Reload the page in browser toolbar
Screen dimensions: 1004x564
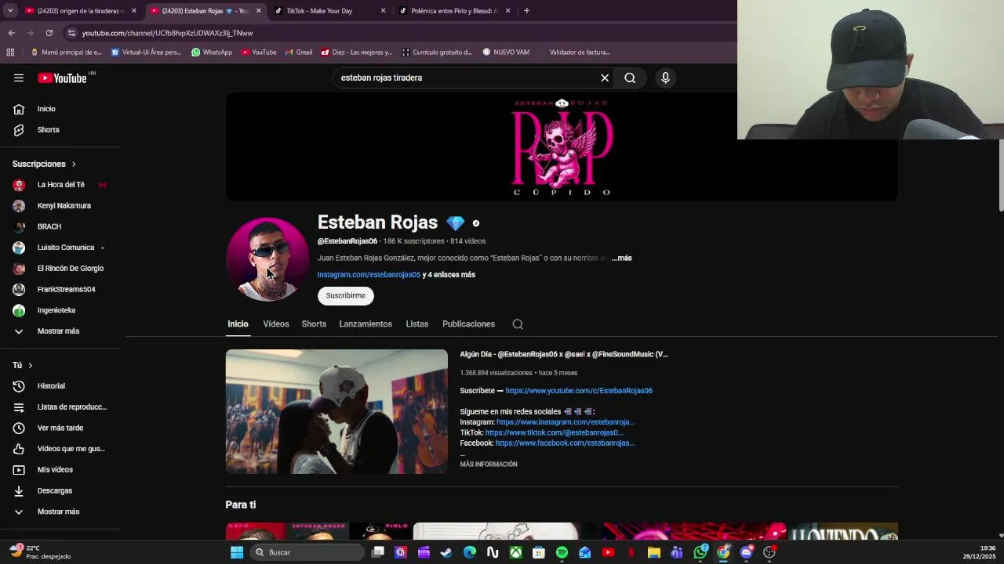(x=49, y=33)
